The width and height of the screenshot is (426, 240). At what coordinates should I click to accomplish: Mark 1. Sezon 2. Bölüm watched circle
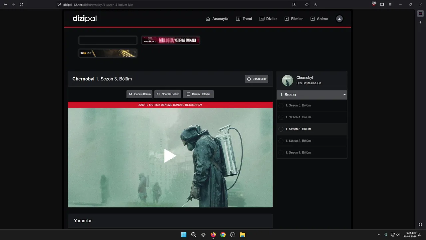pos(281,141)
